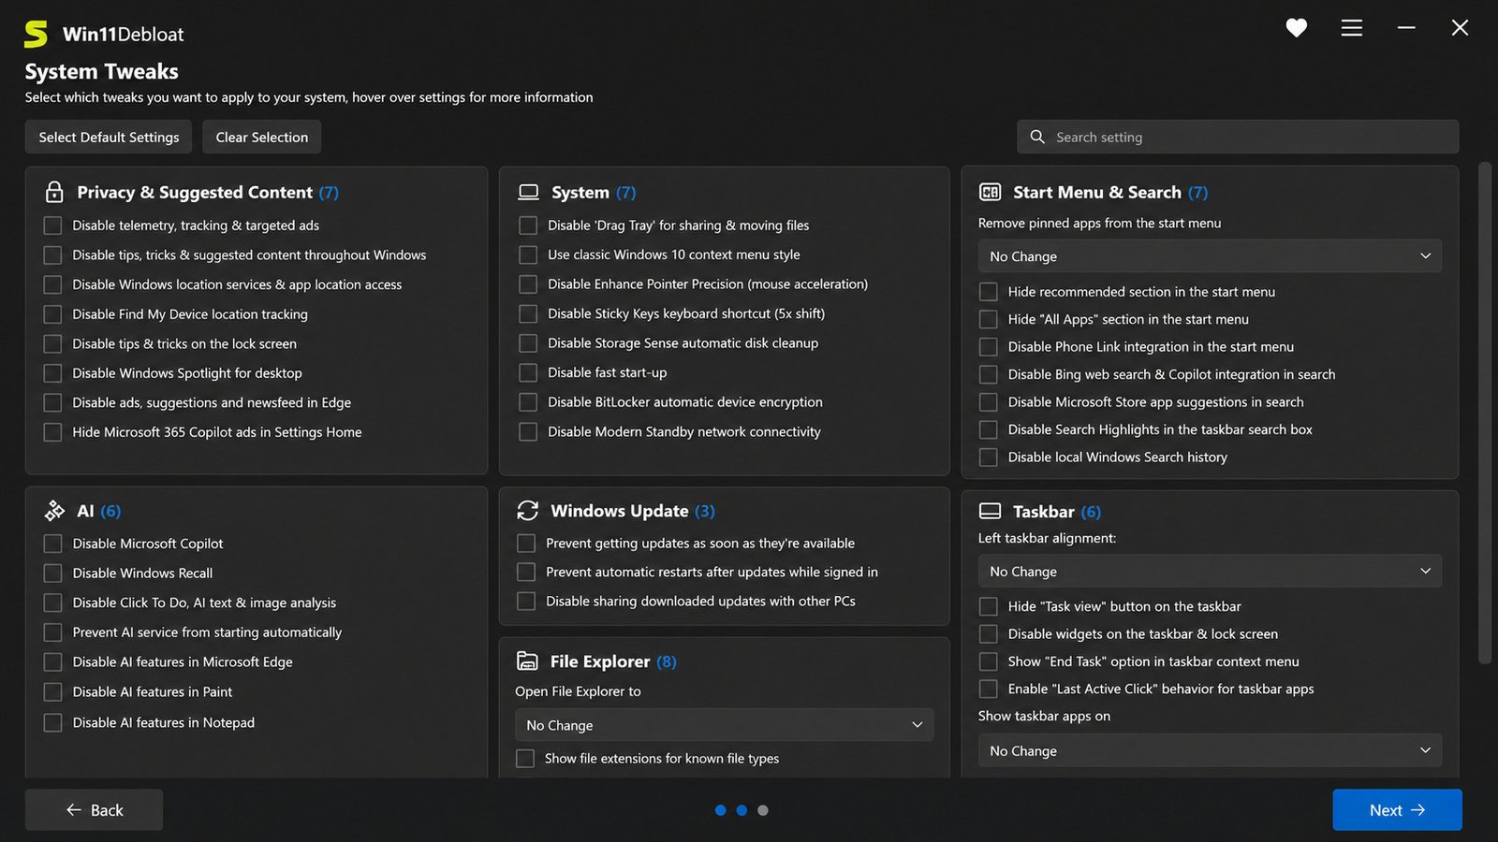The image size is (1498, 842).
Task: Tick Use classic Windows 10 context menu style
Action: [528, 254]
